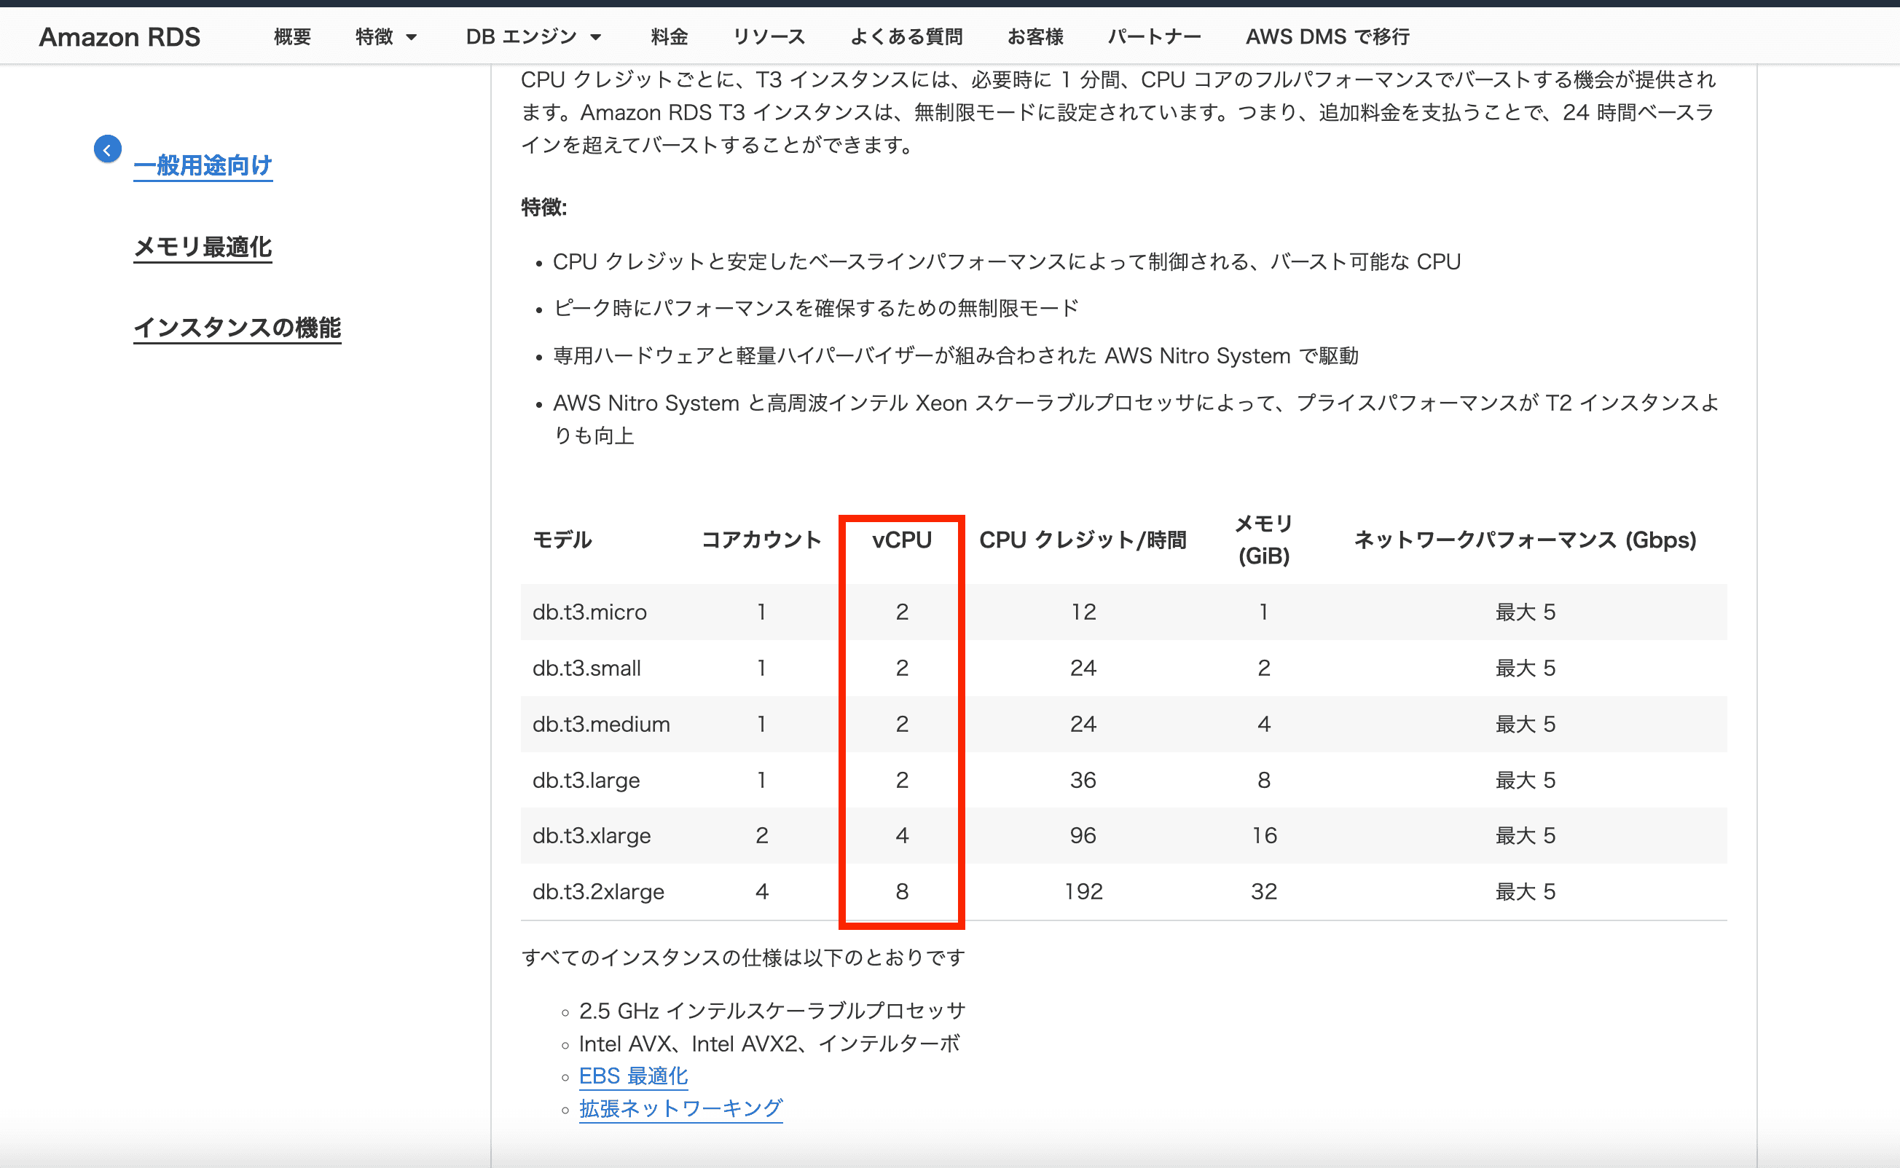Click the ピーク時にパフォーマンス bullet about 無制限モード
Screen dimensions: 1900x1168
815,308
